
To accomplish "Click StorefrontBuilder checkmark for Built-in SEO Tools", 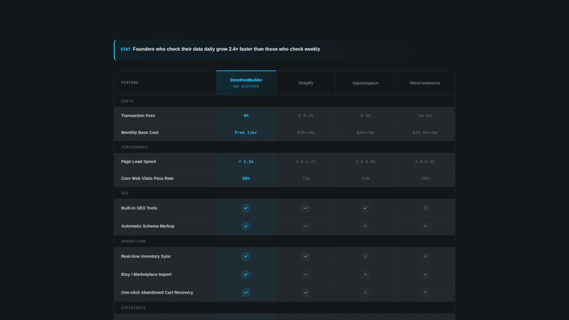I will coord(246,208).
